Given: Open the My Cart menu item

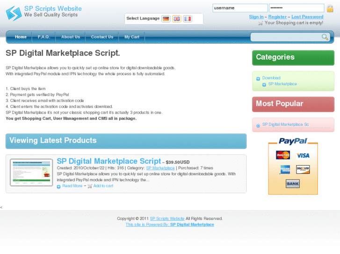Looking at the screenshot, I should 131,37.
